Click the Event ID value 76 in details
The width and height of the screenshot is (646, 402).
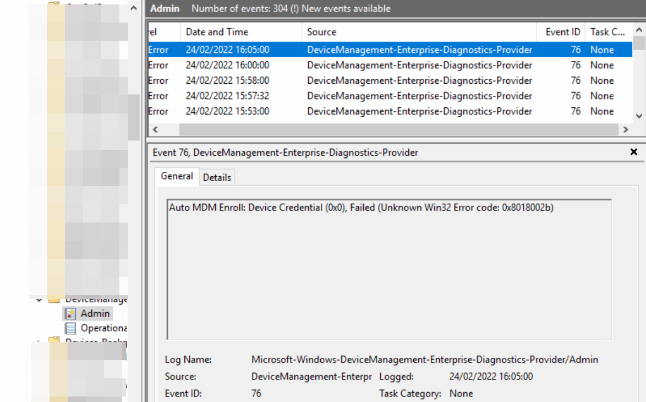(256, 393)
